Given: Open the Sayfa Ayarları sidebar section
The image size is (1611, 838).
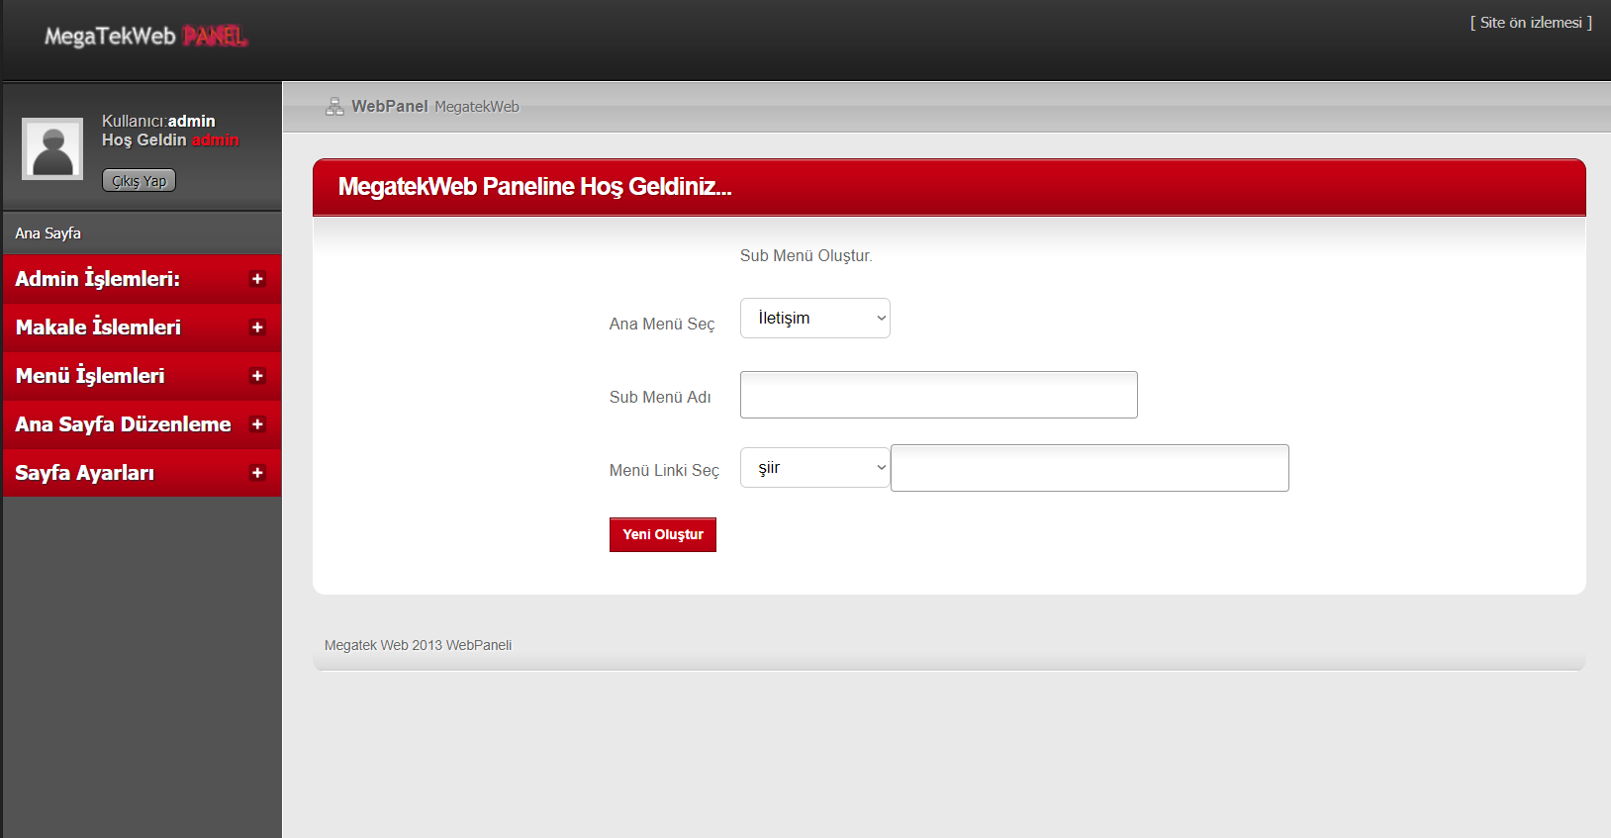Looking at the screenshot, I should (85, 473).
